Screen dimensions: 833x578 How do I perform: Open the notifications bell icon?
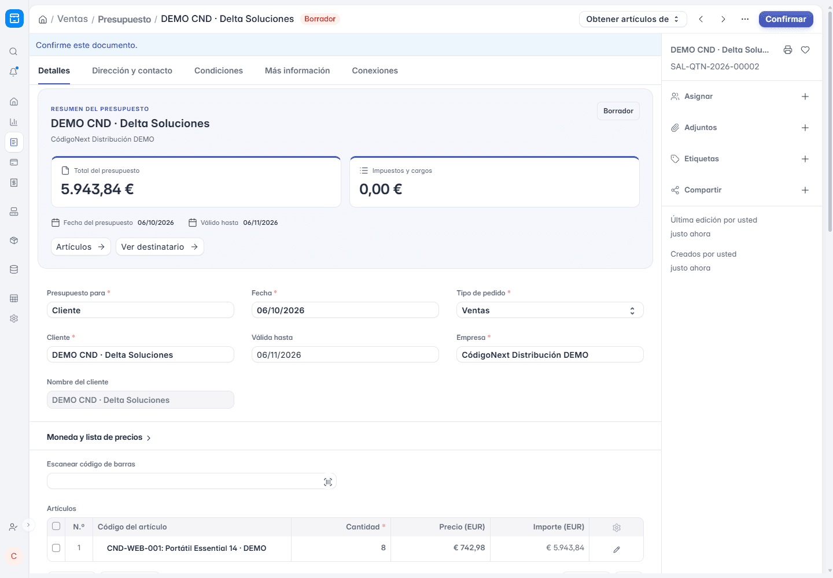pyautogui.click(x=14, y=72)
